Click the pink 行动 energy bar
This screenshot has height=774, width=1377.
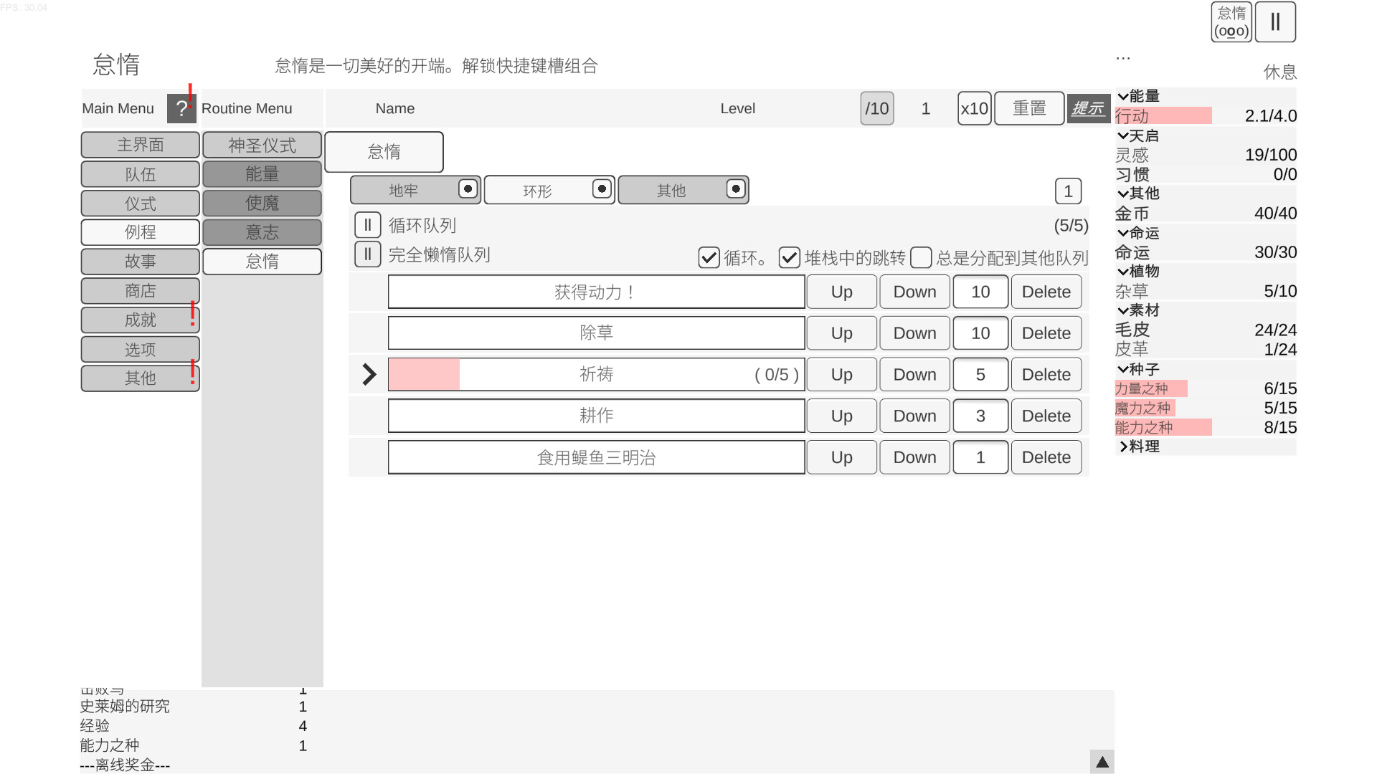pyautogui.click(x=1163, y=115)
